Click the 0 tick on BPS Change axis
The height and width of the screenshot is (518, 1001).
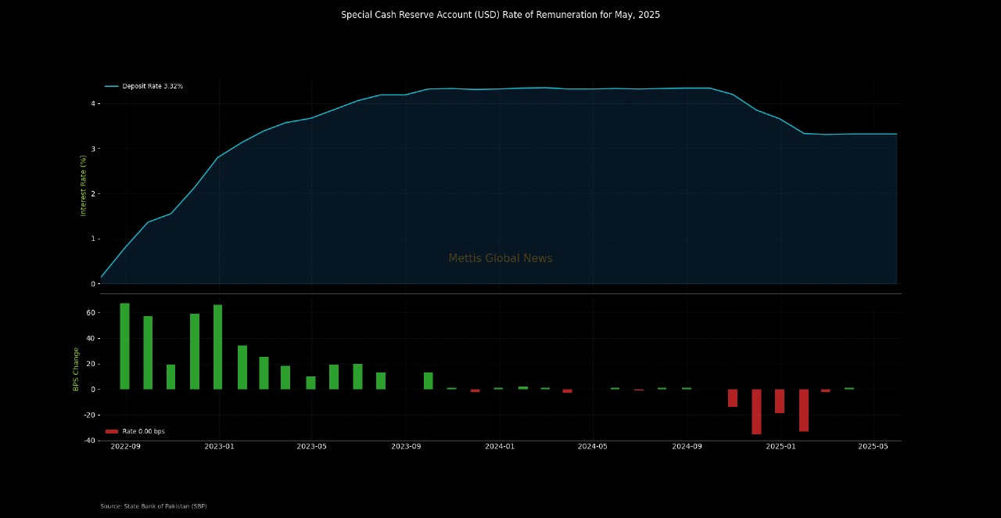92,390
